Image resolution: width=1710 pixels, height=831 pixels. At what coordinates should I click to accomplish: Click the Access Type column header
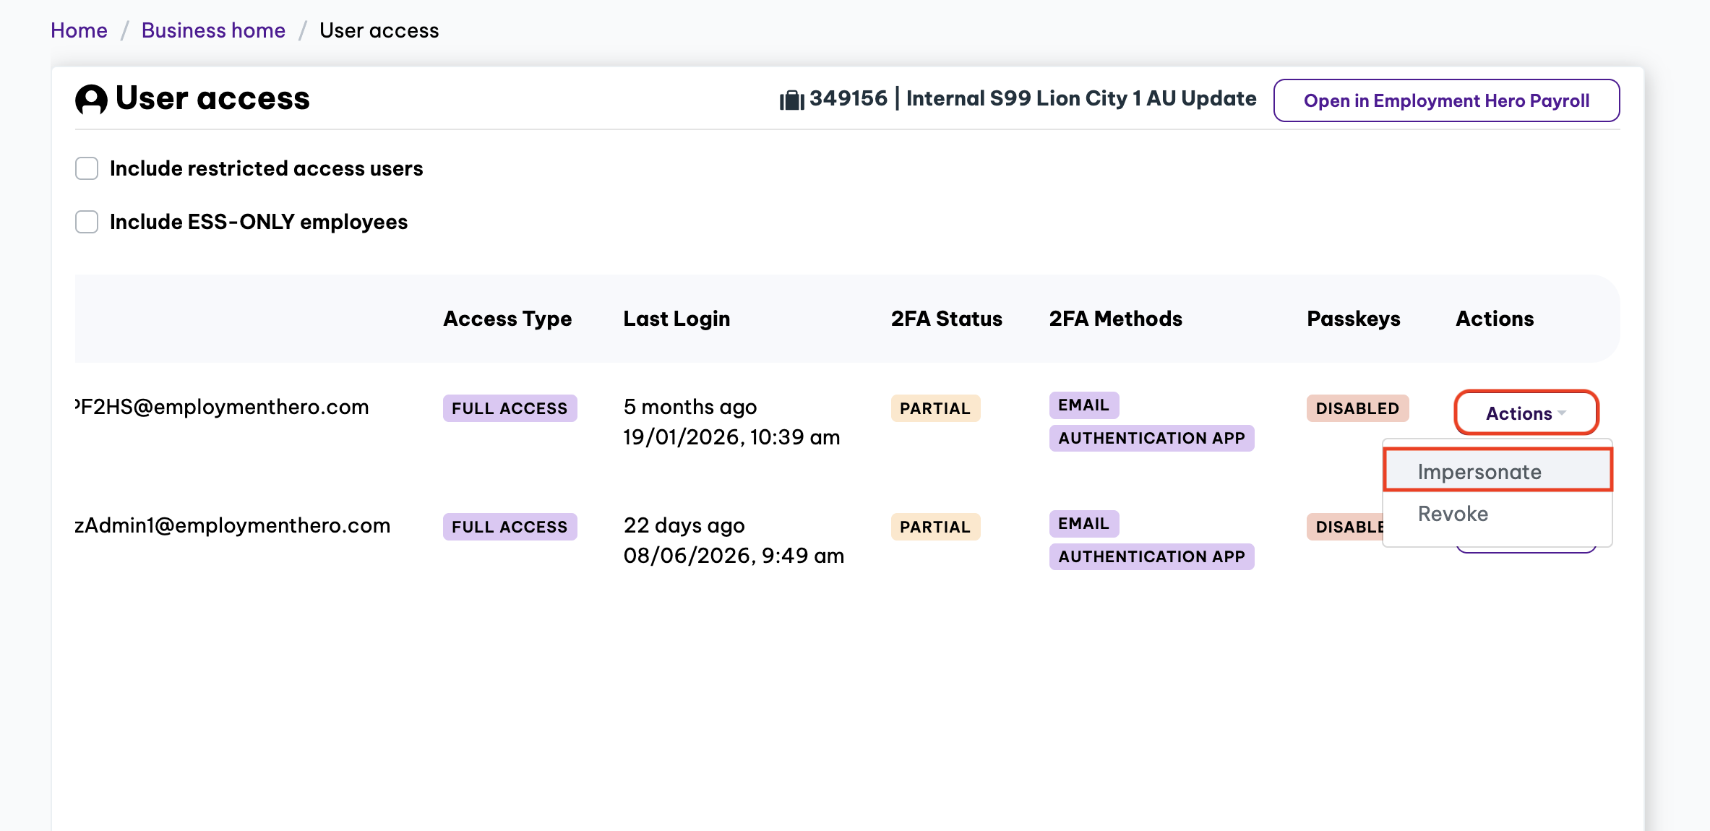507,319
